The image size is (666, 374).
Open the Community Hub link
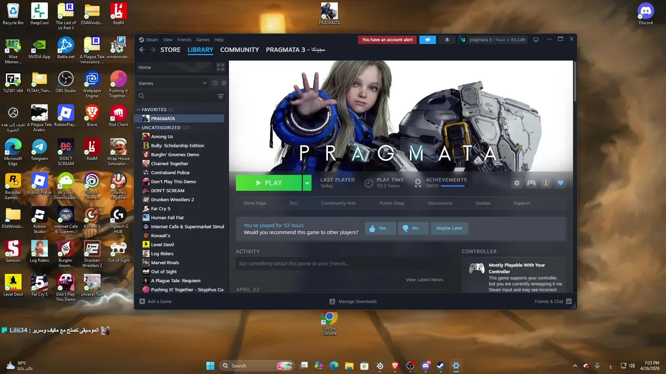point(339,203)
